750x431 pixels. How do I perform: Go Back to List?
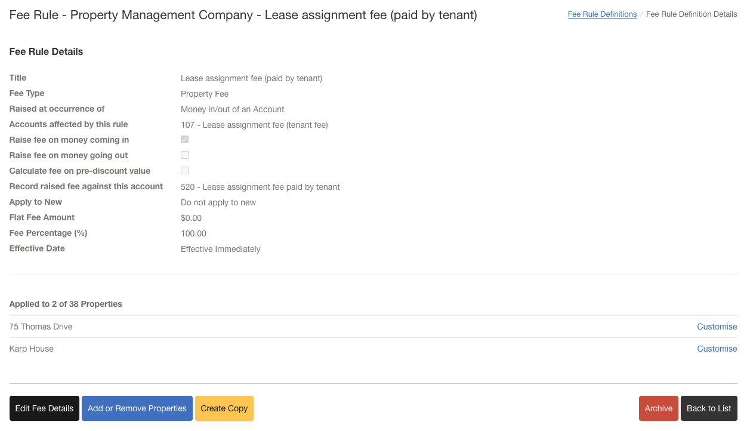[709, 408]
